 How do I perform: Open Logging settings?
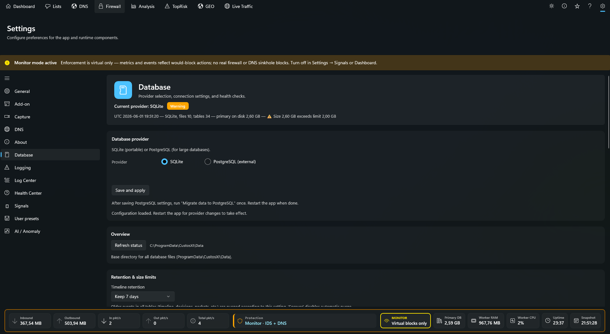point(50,168)
